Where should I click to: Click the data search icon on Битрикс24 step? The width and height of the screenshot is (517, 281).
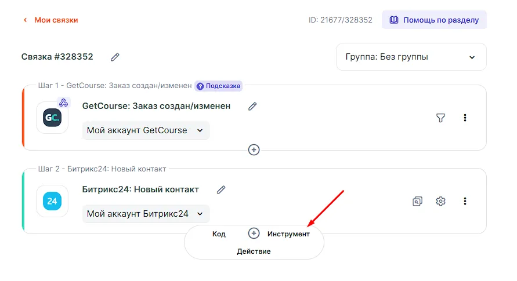417,201
